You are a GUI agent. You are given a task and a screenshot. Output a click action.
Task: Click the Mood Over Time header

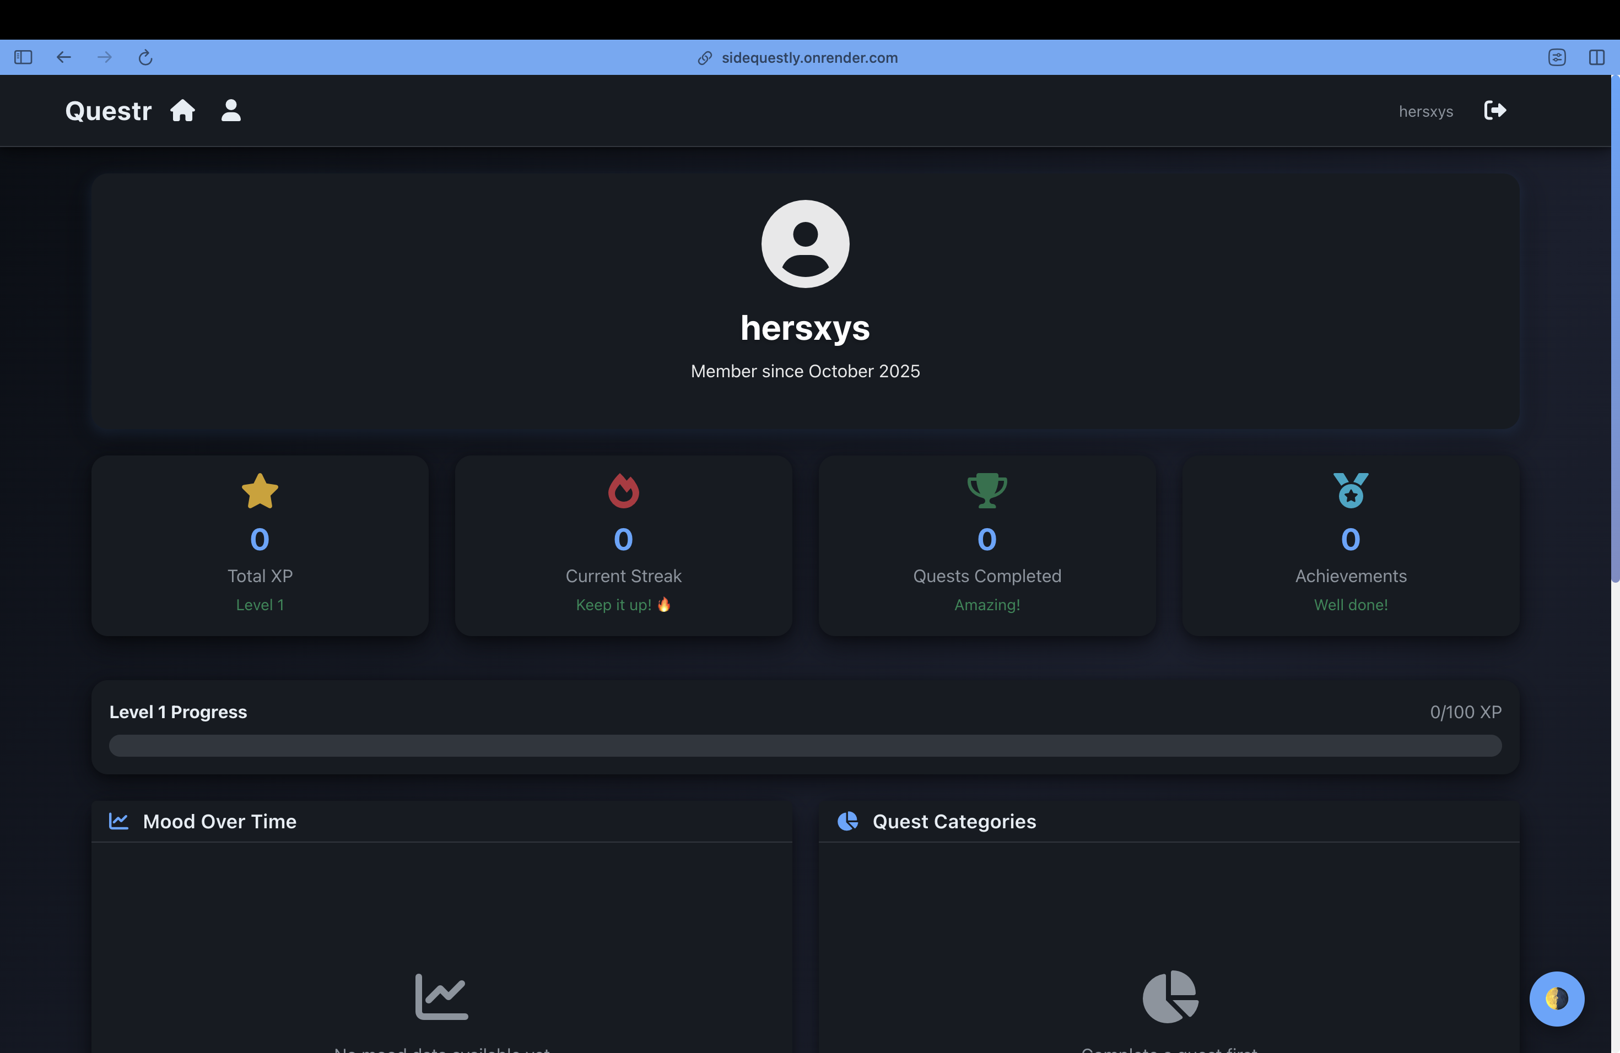[219, 821]
